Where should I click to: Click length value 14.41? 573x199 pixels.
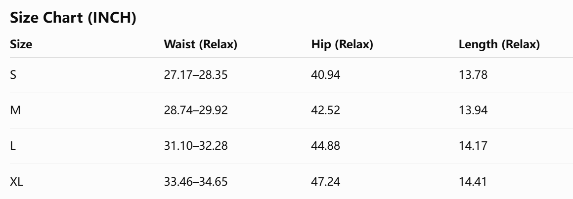coord(473,182)
